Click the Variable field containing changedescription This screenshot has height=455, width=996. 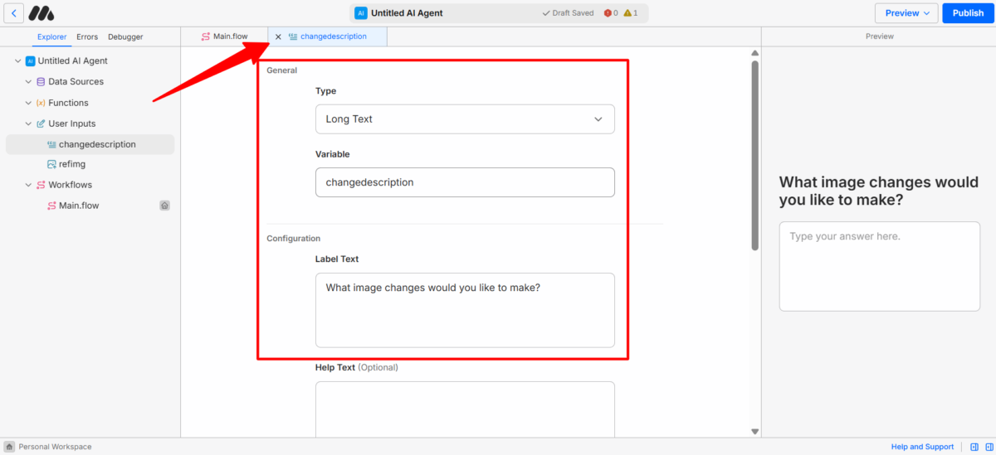tap(465, 182)
